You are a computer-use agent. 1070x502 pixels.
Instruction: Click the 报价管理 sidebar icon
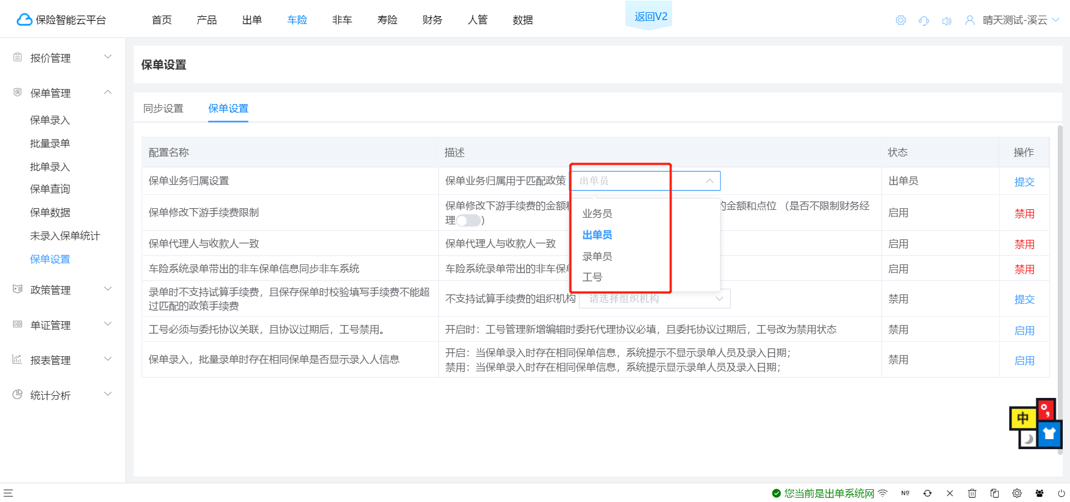click(x=17, y=57)
